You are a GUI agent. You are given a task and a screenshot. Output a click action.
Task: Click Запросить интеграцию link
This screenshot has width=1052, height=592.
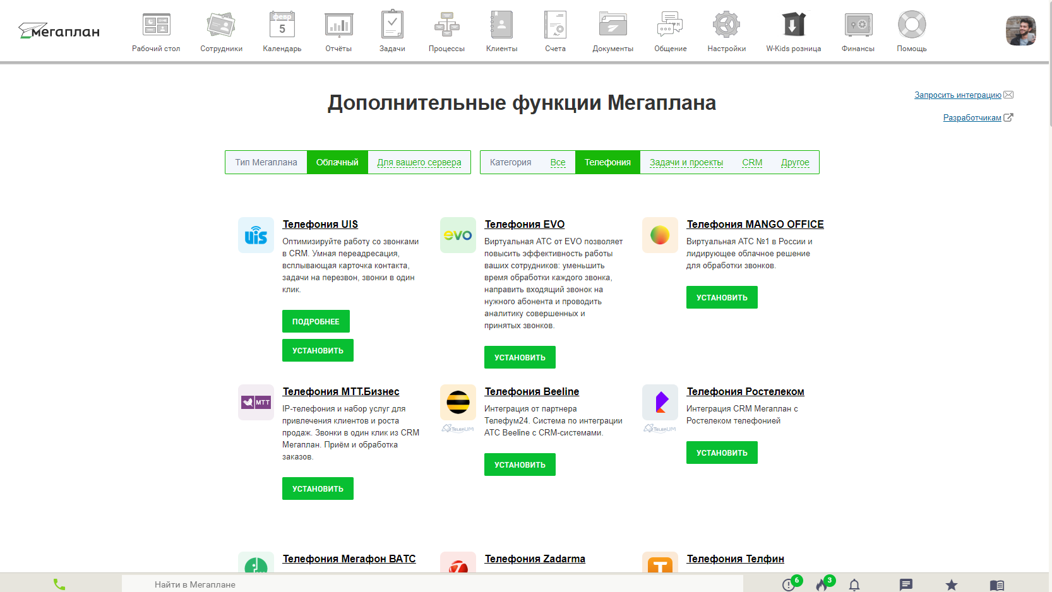point(958,95)
